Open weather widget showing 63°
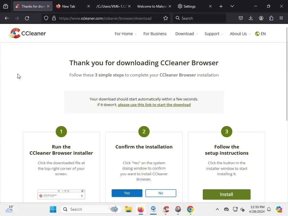Screen dimensions: 288x216 [x=9, y=209]
